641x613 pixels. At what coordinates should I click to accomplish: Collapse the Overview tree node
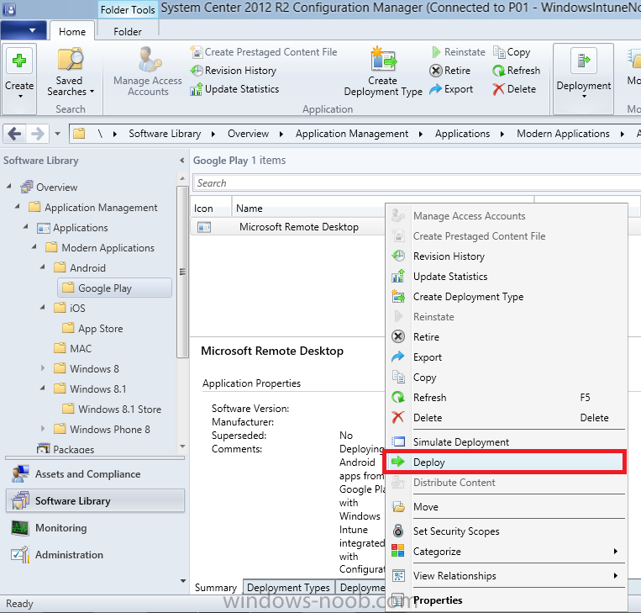point(9,186)
